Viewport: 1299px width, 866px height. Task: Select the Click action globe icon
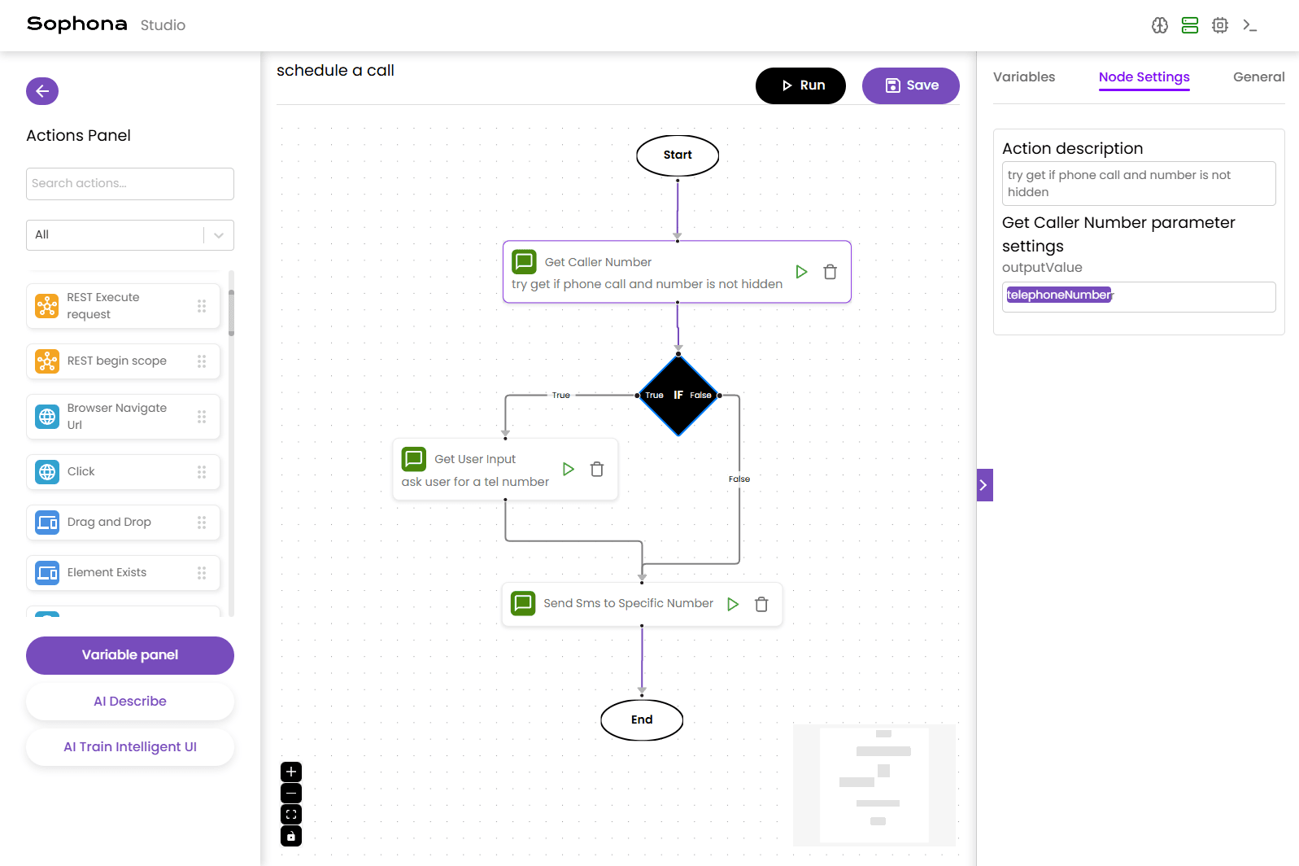tap(47, 472)
